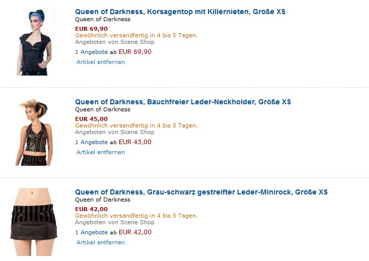Open the Korsagentop mit Killernieten product title

click(180, 12)
